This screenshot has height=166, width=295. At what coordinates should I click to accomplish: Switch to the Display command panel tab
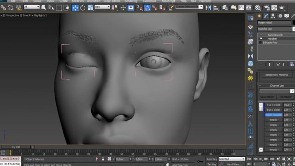(x=287, y=16)
